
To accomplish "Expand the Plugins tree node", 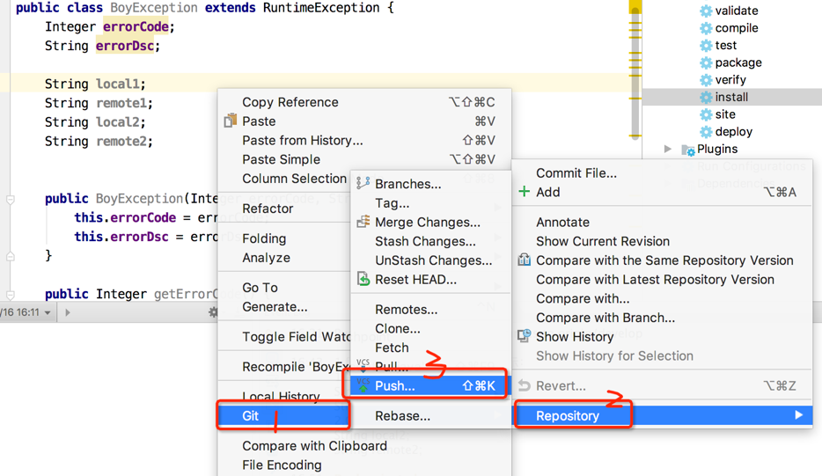I will point(667,149).
